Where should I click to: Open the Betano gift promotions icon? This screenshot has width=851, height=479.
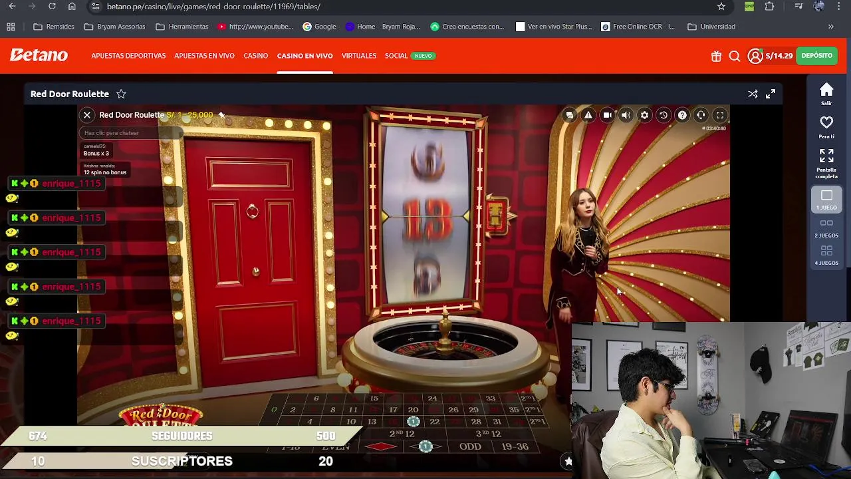pos(716,56)
